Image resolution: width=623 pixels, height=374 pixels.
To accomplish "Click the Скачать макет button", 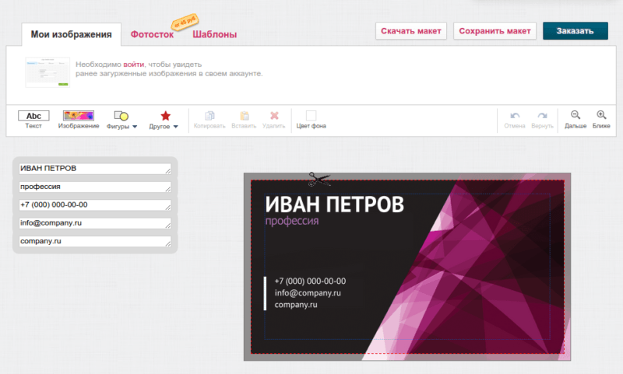I will coord(411,31).
